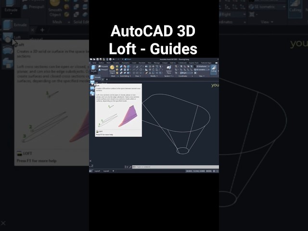The image size is (308, 231).
Task: Open the Output ribbon tab
Action: 165,63
